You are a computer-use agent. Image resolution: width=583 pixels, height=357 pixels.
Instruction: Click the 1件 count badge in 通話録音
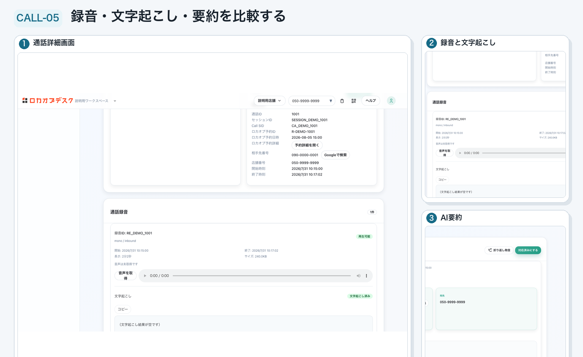click(372, 212)
